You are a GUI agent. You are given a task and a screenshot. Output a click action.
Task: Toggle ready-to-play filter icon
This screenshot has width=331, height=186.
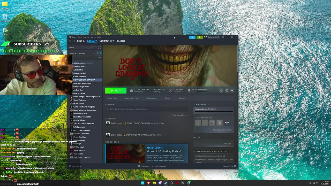101,53
